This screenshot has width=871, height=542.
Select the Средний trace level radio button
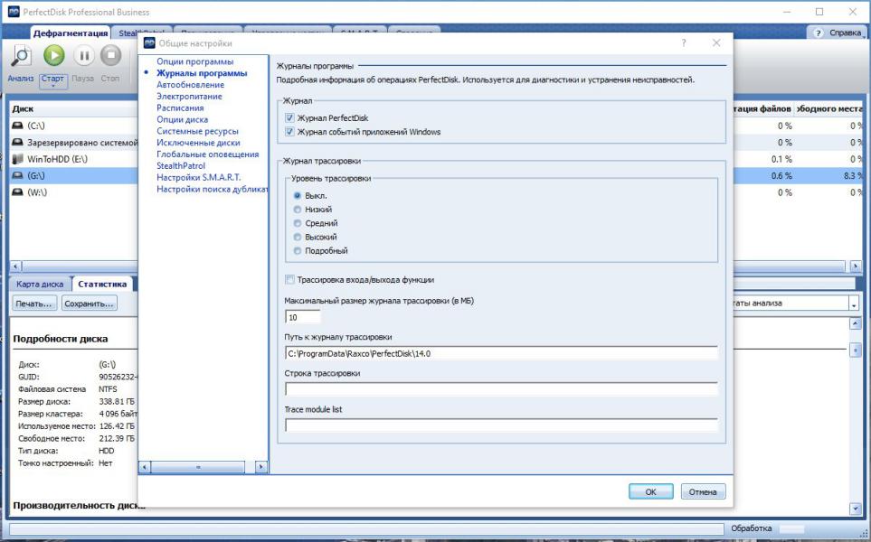(x=297, y=223)
